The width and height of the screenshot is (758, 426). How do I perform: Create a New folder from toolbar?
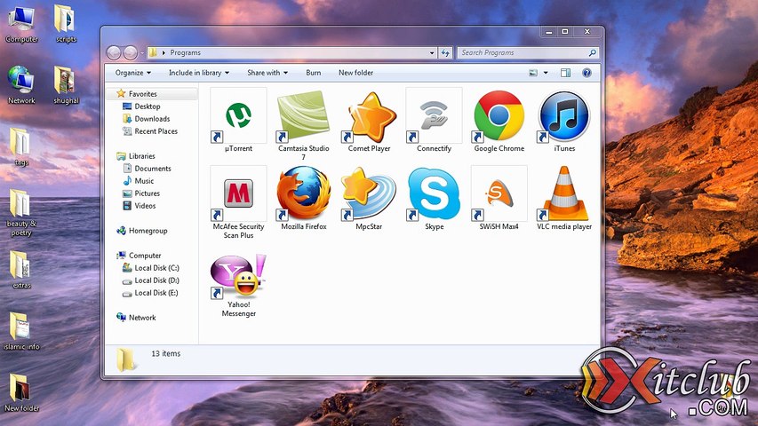(x=355, y=73)
